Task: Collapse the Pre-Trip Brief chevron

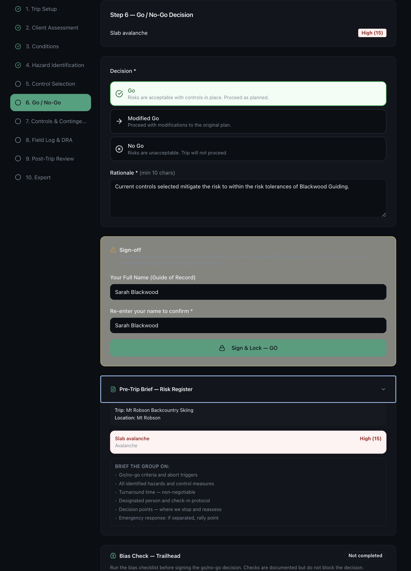Action: (x=383, y=389)
